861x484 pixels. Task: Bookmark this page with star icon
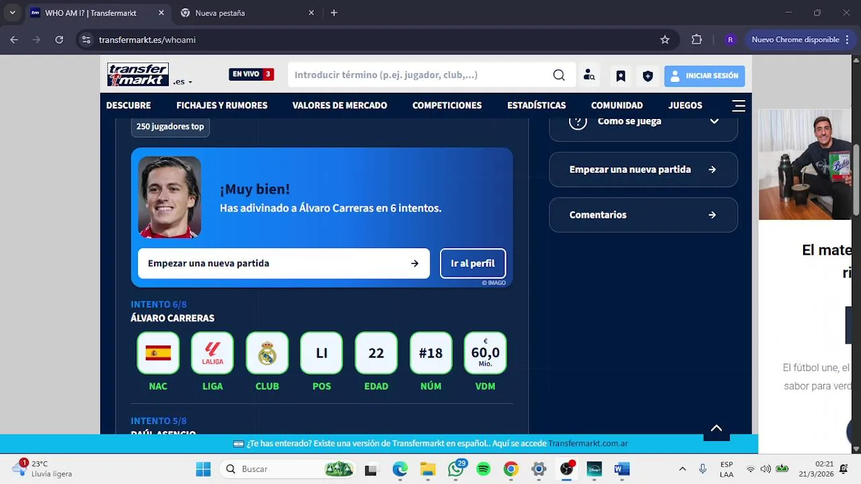[665, 40]
